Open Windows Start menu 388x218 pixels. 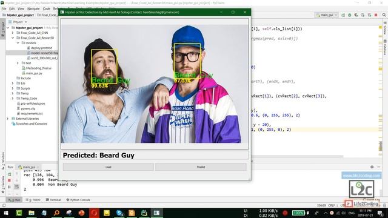6,213
